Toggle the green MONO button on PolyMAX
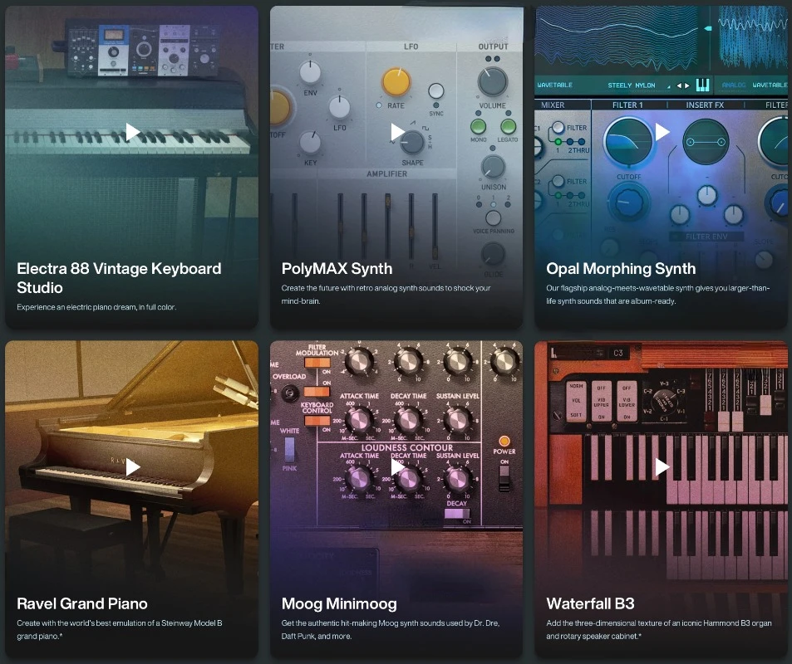The height and width of the screenshot is (664, 792). 478,127
